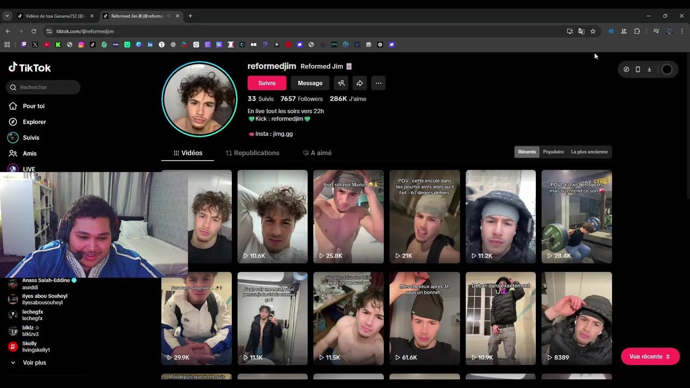Click the Rechercher search field

point(44,87)
